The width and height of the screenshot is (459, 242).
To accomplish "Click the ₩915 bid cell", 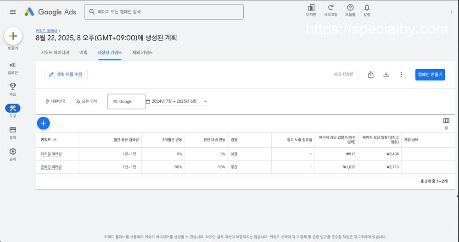I will point(350,154).
